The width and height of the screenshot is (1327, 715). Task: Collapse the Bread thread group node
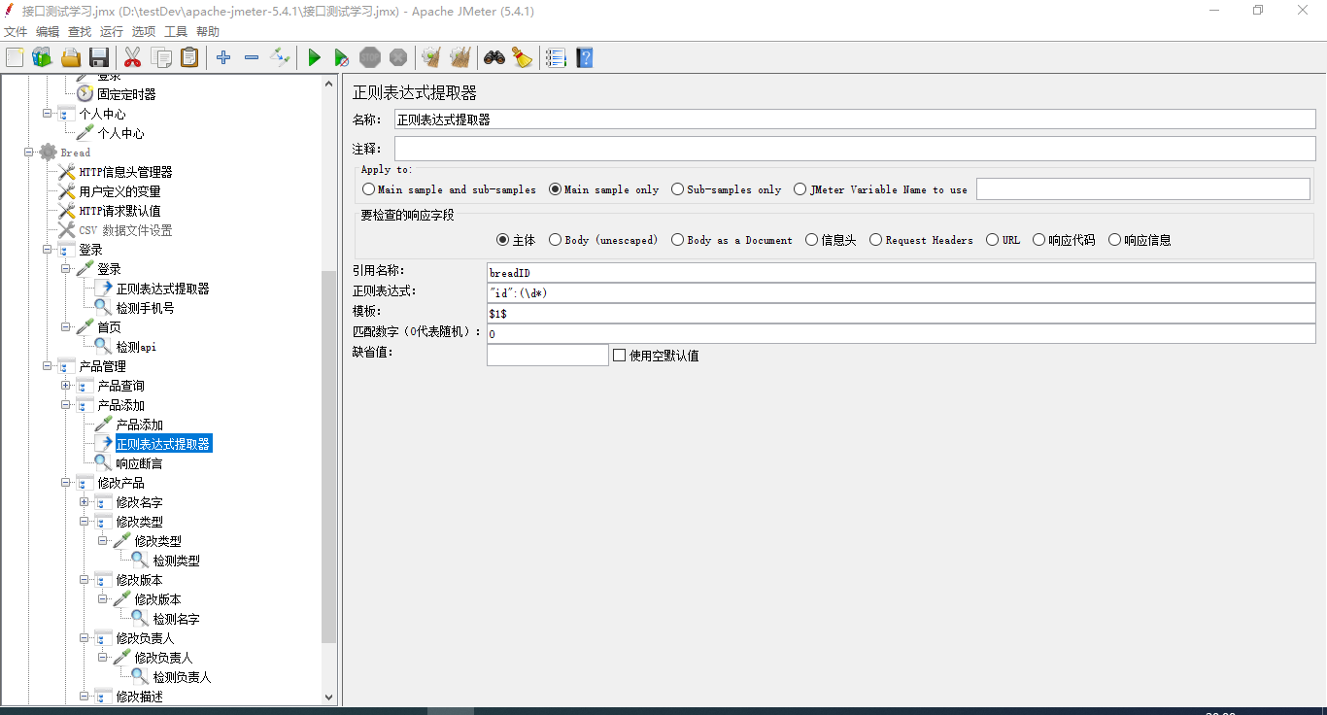[28, 153]
